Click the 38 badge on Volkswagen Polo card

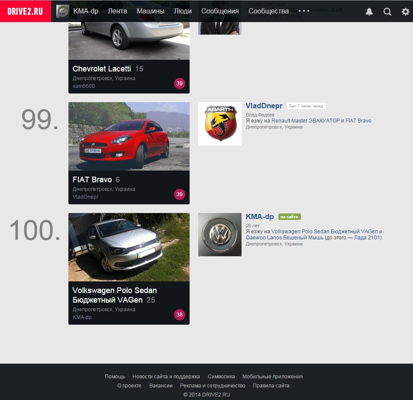coord(180,315)
